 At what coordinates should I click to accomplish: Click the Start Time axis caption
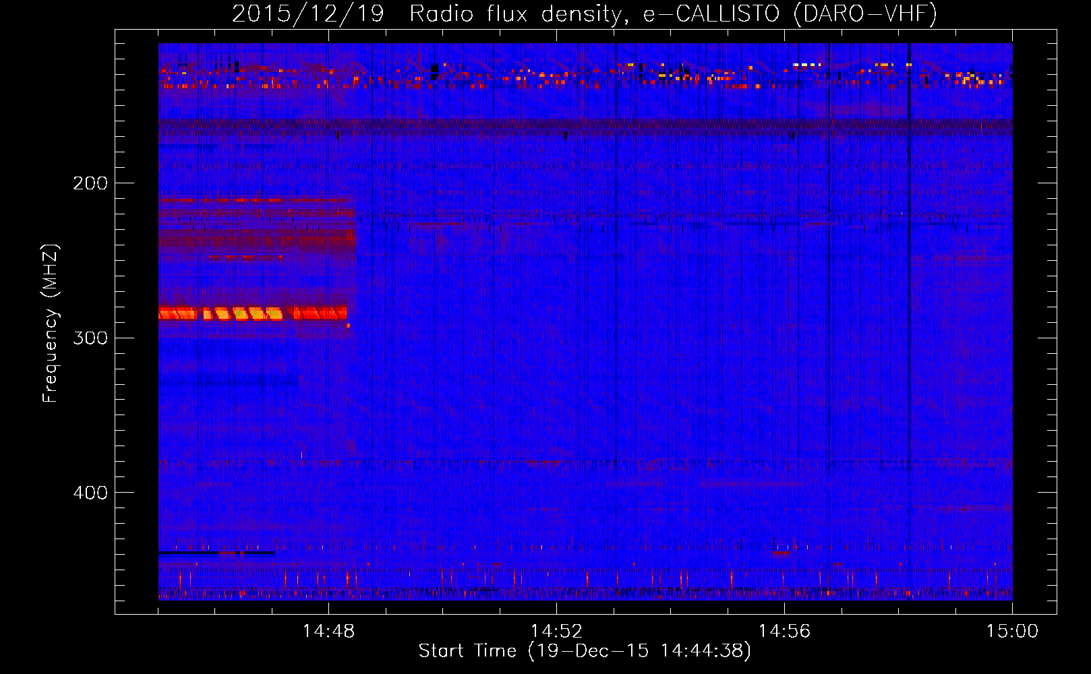[x=585, y=651]
